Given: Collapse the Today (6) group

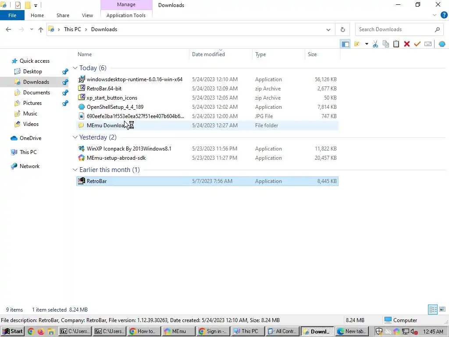Looking at the screenshot, I should pyautogui.click(x=75, y=68).
